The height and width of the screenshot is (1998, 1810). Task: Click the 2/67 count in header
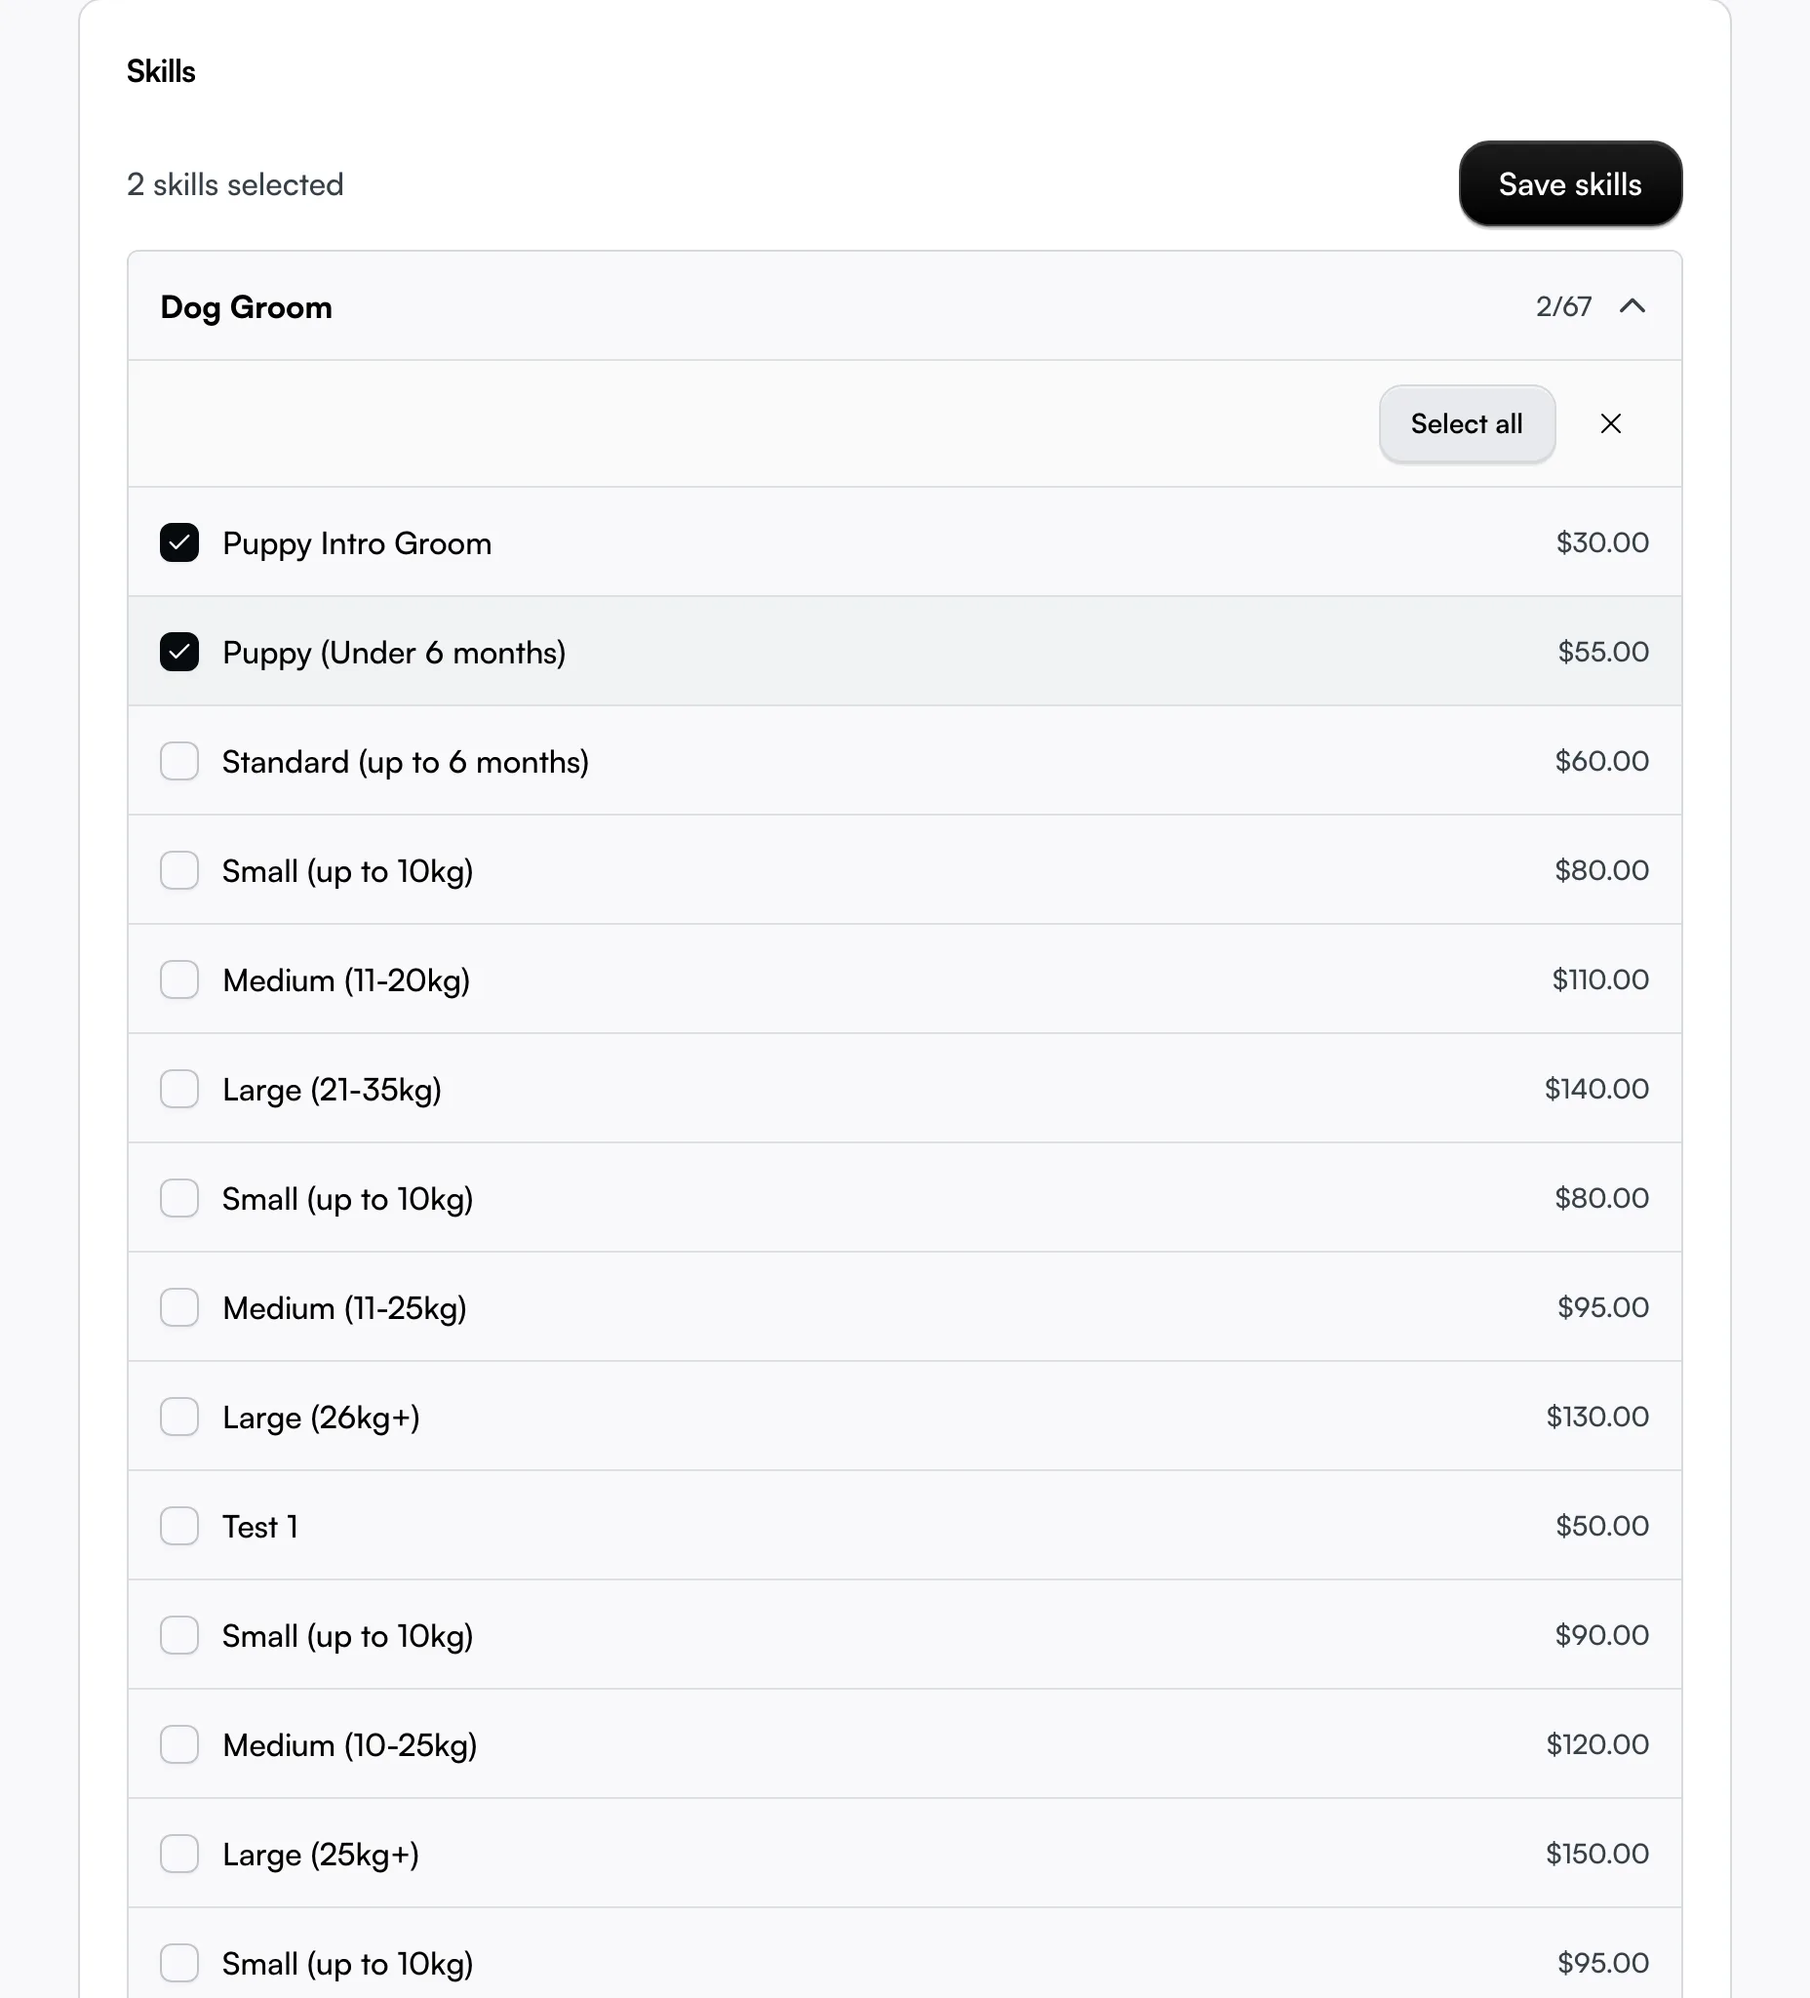(1563, 306)
